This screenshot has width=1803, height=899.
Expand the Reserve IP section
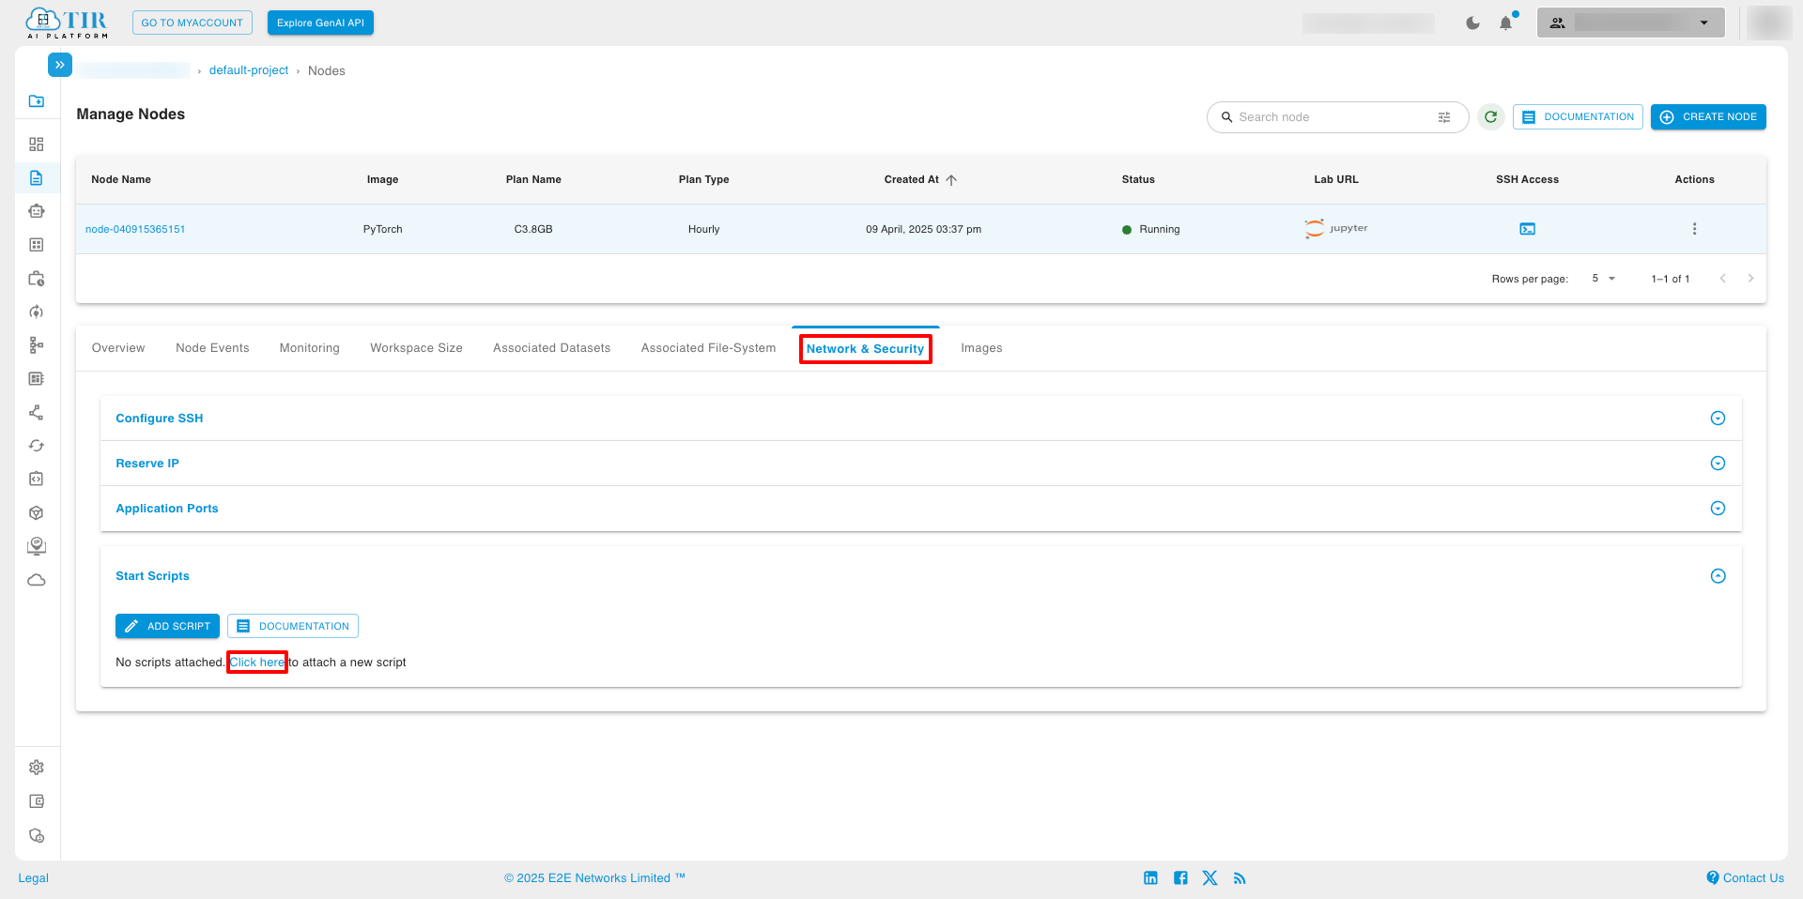tap(1718, 464)
